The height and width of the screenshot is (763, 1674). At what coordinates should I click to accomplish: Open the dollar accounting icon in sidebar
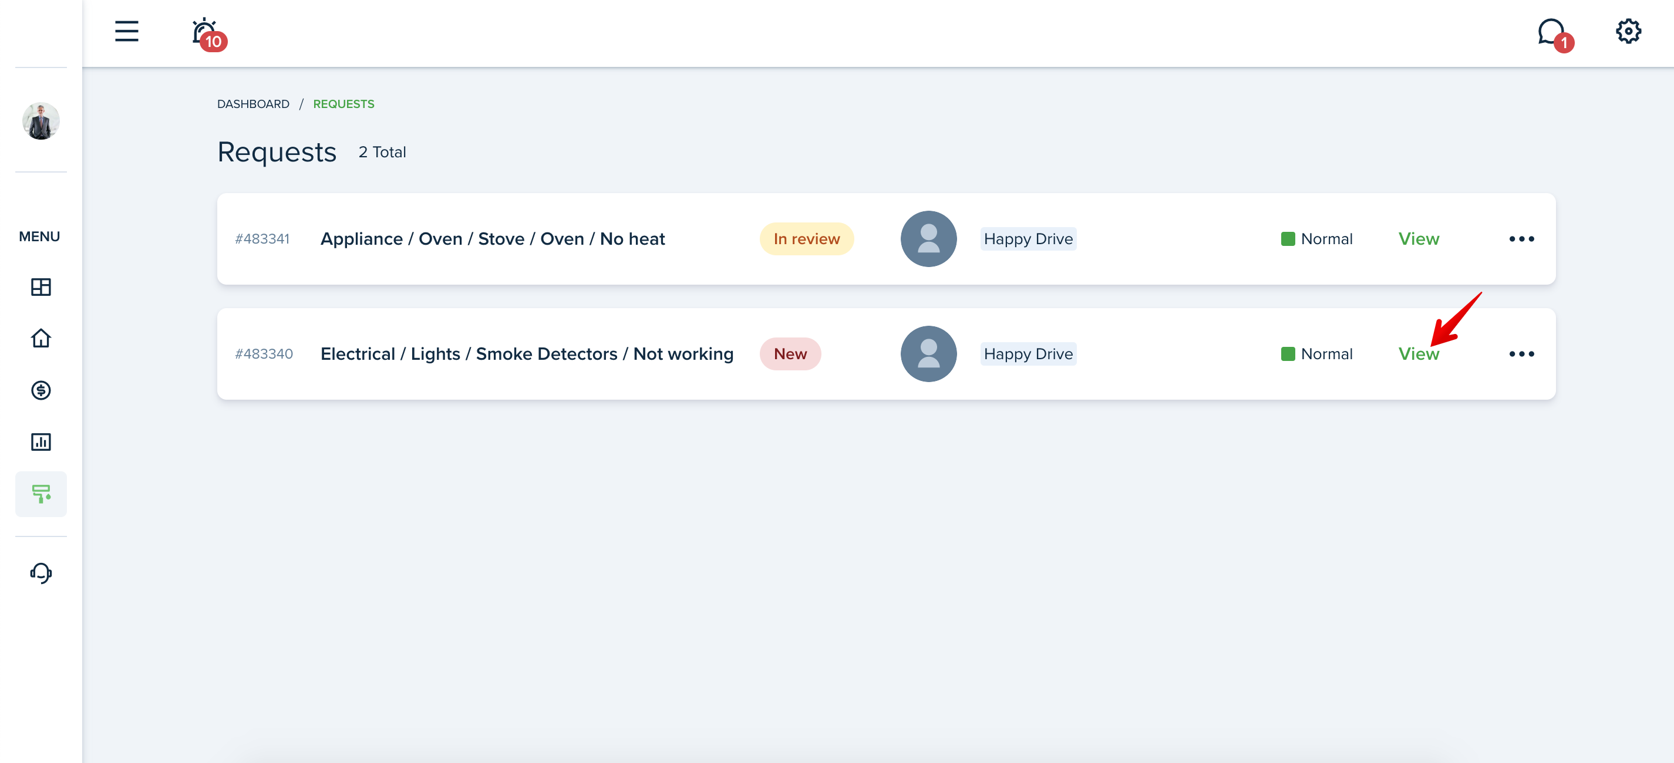pyautogui.click(x=41, y=390)
